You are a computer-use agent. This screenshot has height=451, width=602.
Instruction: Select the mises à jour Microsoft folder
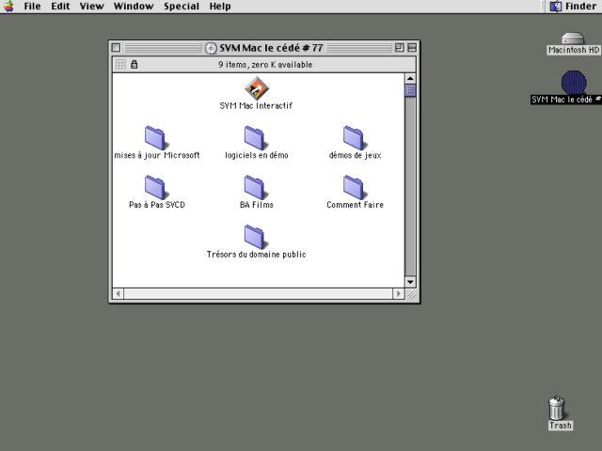click(x=155, y=138)
